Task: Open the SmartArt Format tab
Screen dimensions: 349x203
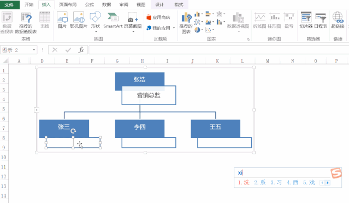Action: click(x=179, y=5)
